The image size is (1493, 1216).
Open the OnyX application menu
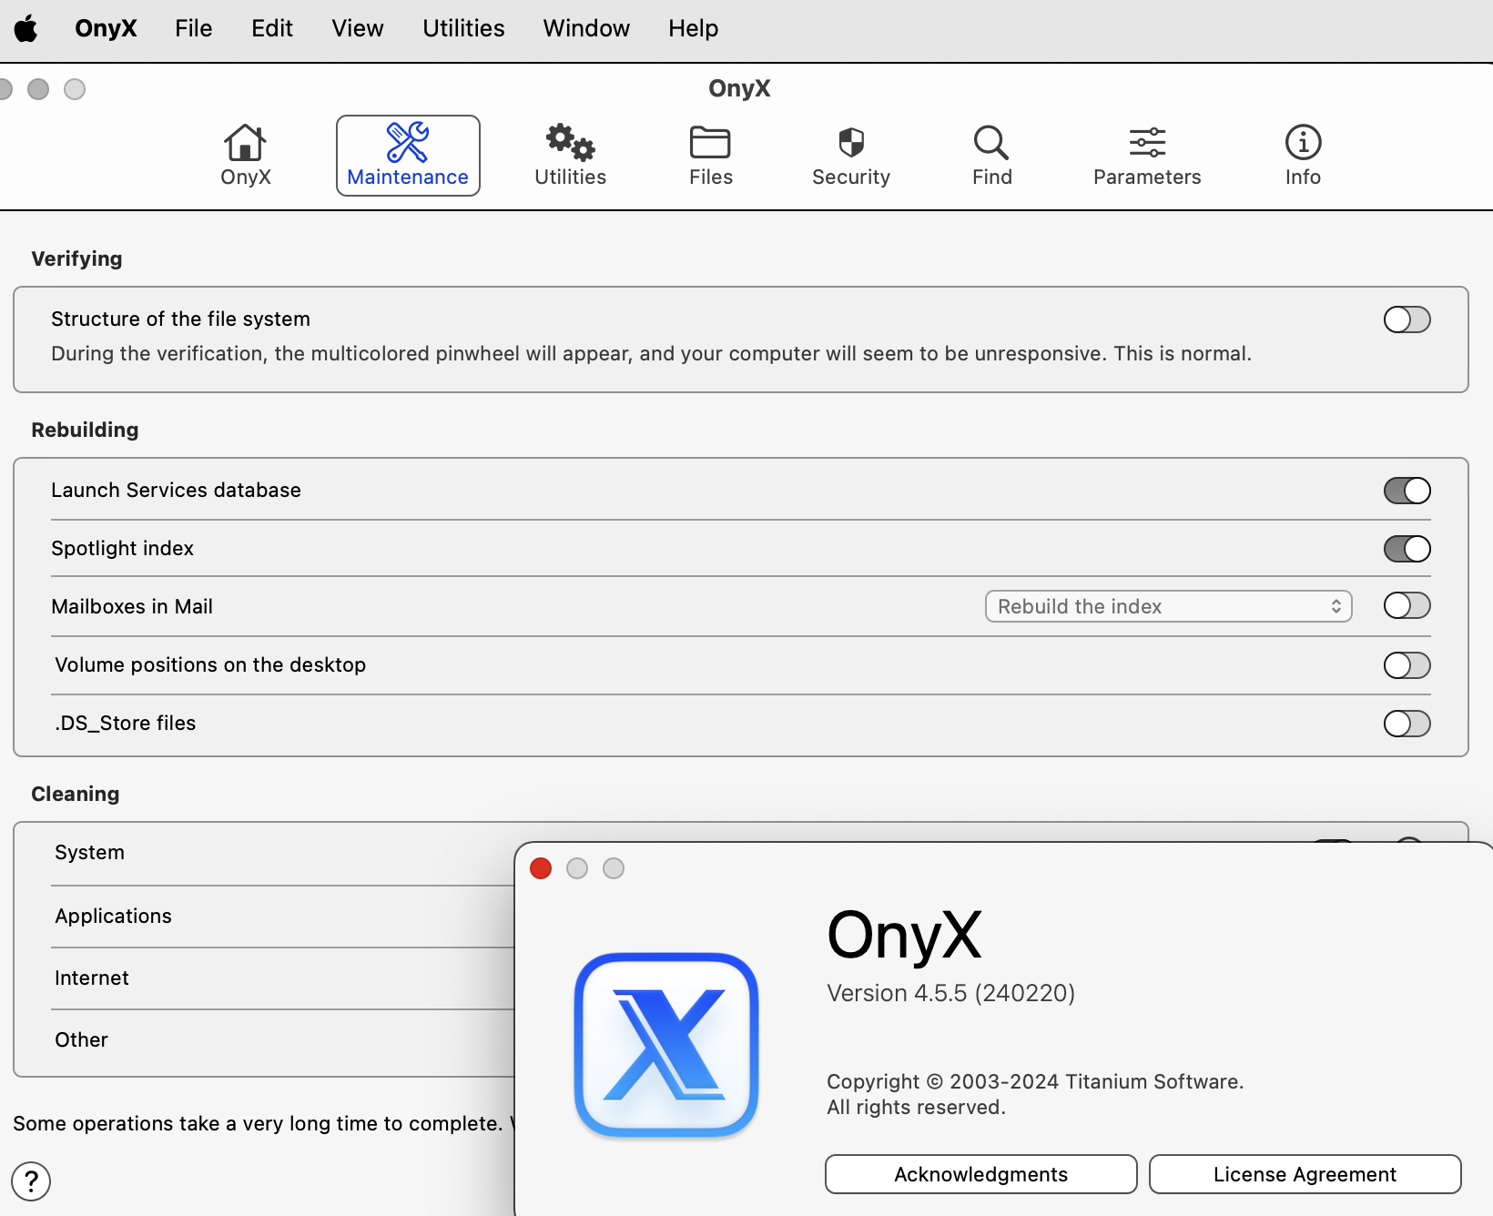tap(106, 28)
